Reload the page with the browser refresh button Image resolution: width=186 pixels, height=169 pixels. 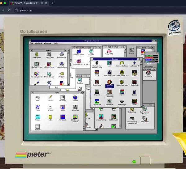coord(9,10)
